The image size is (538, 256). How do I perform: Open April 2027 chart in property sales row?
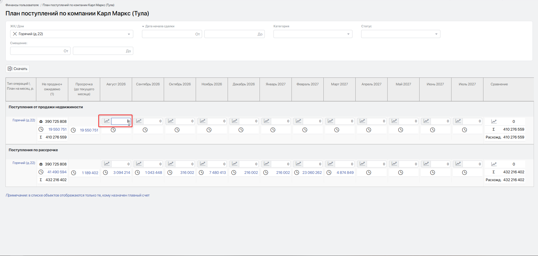362,121
